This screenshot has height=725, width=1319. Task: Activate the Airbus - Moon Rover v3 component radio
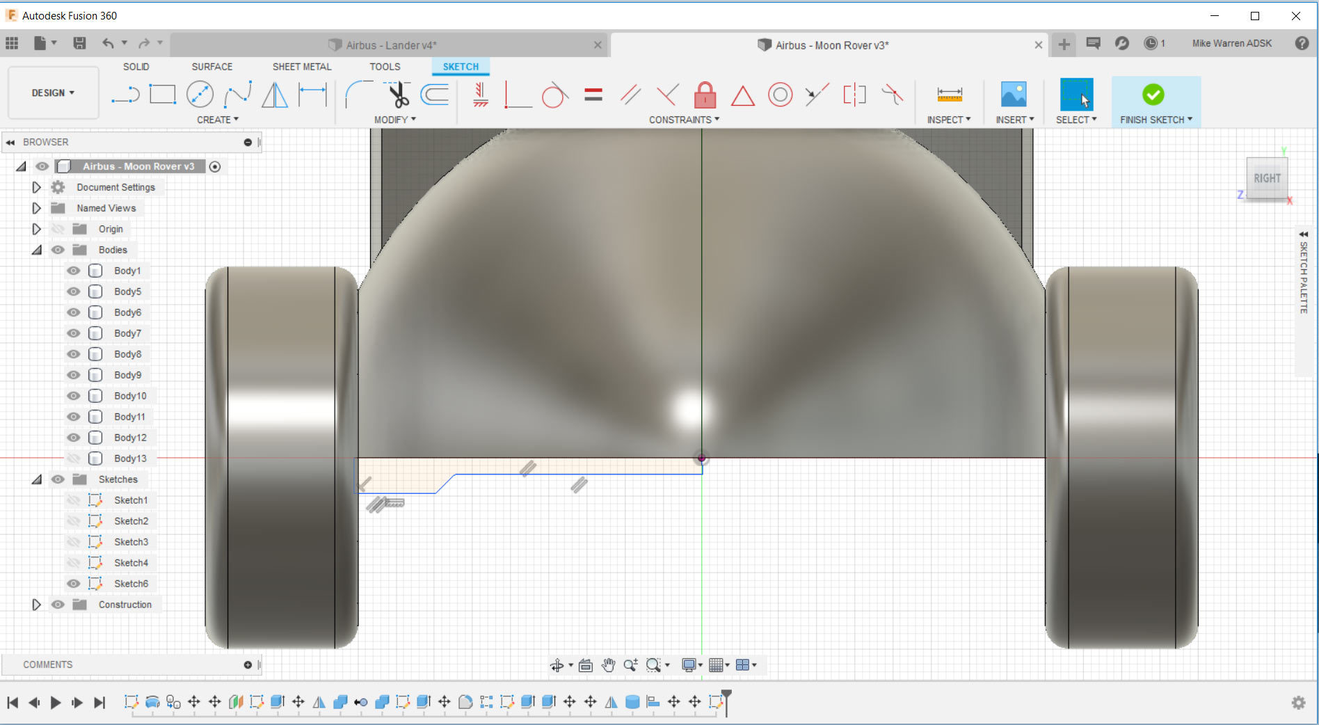click(x=215, y=167)
